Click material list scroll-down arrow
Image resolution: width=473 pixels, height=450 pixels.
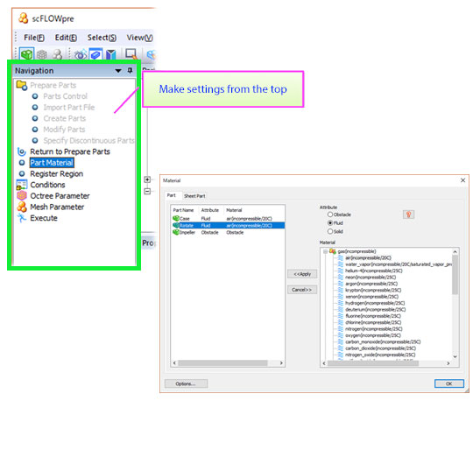(455, 356)
